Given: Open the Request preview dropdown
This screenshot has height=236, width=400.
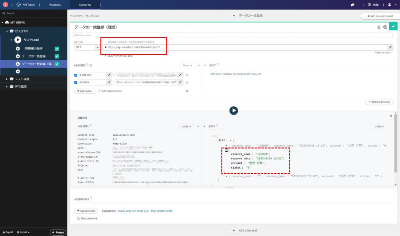Looking at the screenshot, I should 379,102.
